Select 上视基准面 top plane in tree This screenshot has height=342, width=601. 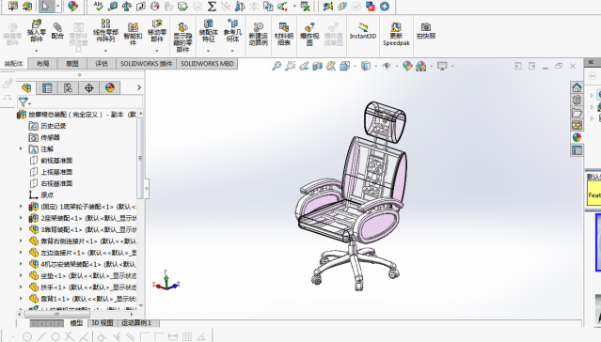56,172
